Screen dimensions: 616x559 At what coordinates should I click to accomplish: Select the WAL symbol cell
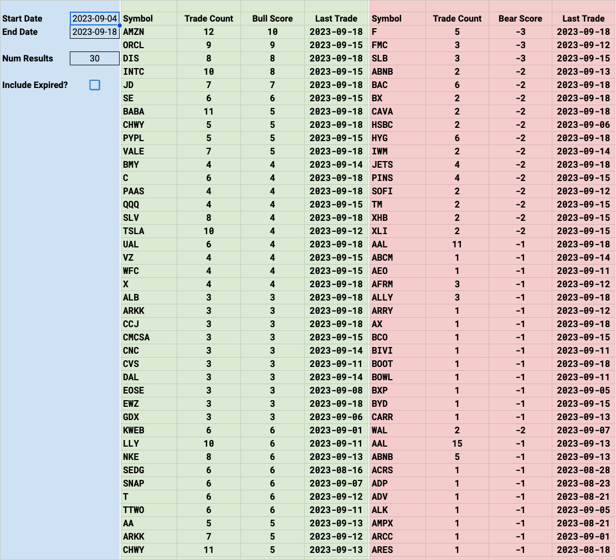pyautogui.click(x=398, y=430)
